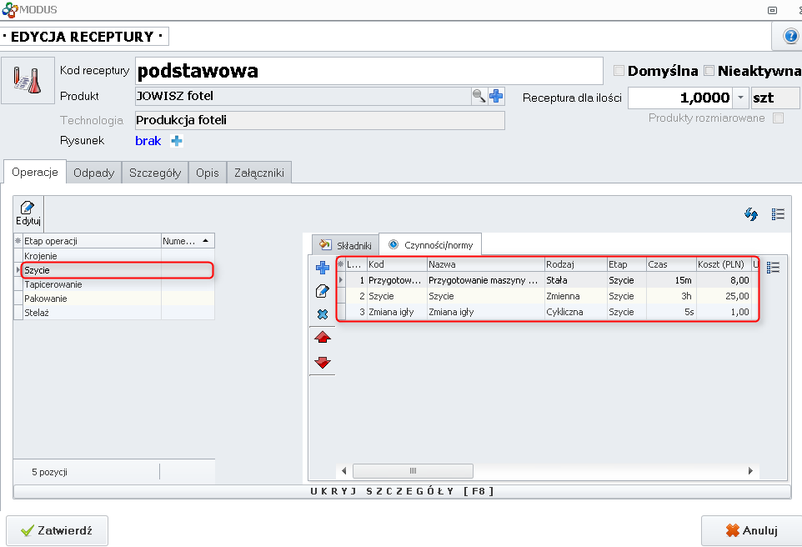Delete selected activity with blue X icon
802x547 pixels.
pyautogui.click(x=322, y=314)
